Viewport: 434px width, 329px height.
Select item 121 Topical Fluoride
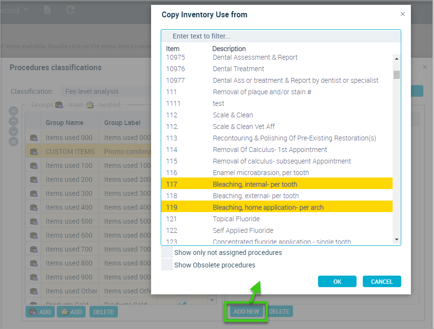pos(277,219)
